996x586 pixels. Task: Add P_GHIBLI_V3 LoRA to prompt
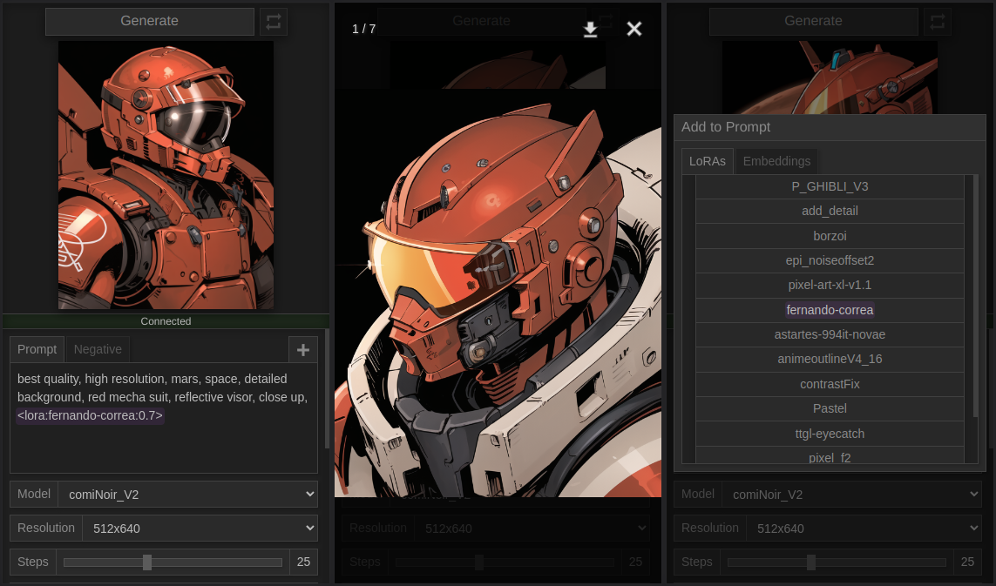pyautogui.click(x=830, y=186)
